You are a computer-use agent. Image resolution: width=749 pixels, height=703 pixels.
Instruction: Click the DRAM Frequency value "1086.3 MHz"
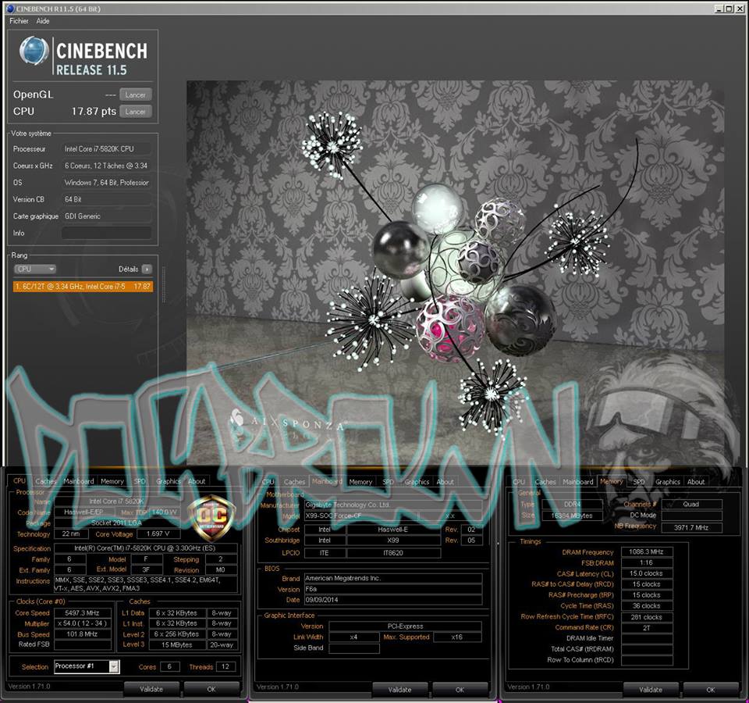(x=646, y=552)
